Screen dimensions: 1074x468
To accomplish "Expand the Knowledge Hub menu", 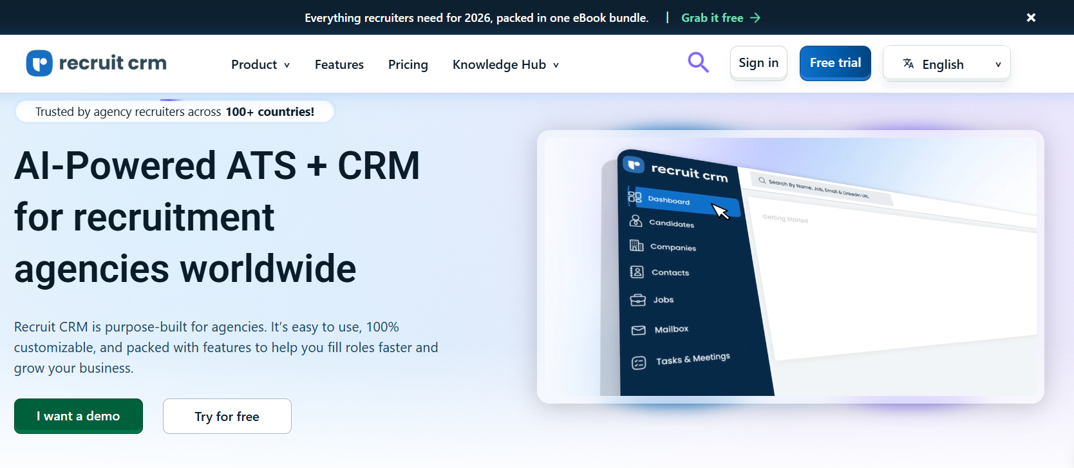I will pyautogui.click(x=505, y=64).
